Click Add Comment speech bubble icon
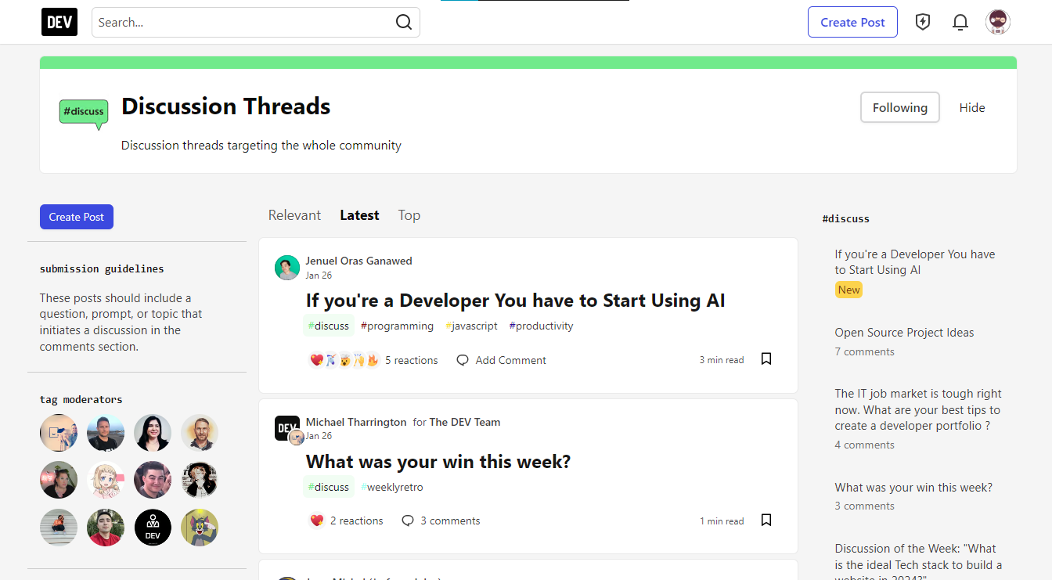This screenshot has width=1052, height=580. click(463, 360)
